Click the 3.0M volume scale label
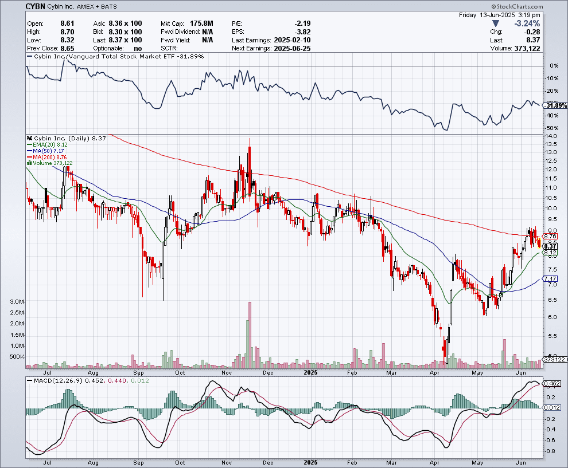Image resolution: width=568 pixels, height=468 pixels. (x=17, y=302)
